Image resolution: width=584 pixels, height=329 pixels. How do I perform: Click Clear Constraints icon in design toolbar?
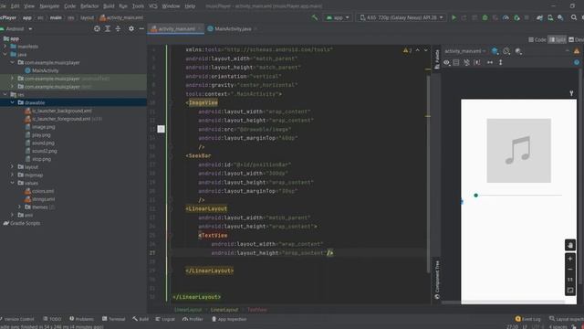point(466,63)
